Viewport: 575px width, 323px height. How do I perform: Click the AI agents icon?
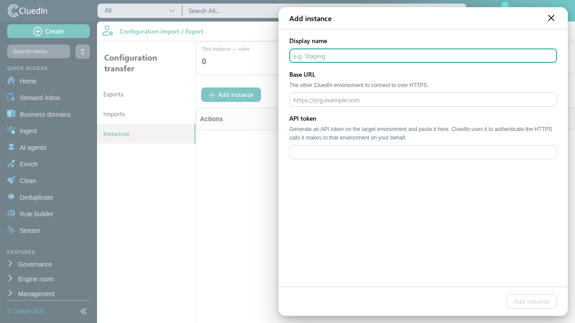pos(11,147)
